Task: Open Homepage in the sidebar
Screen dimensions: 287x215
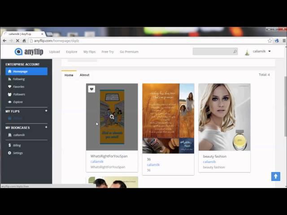Action: (26, 71)
